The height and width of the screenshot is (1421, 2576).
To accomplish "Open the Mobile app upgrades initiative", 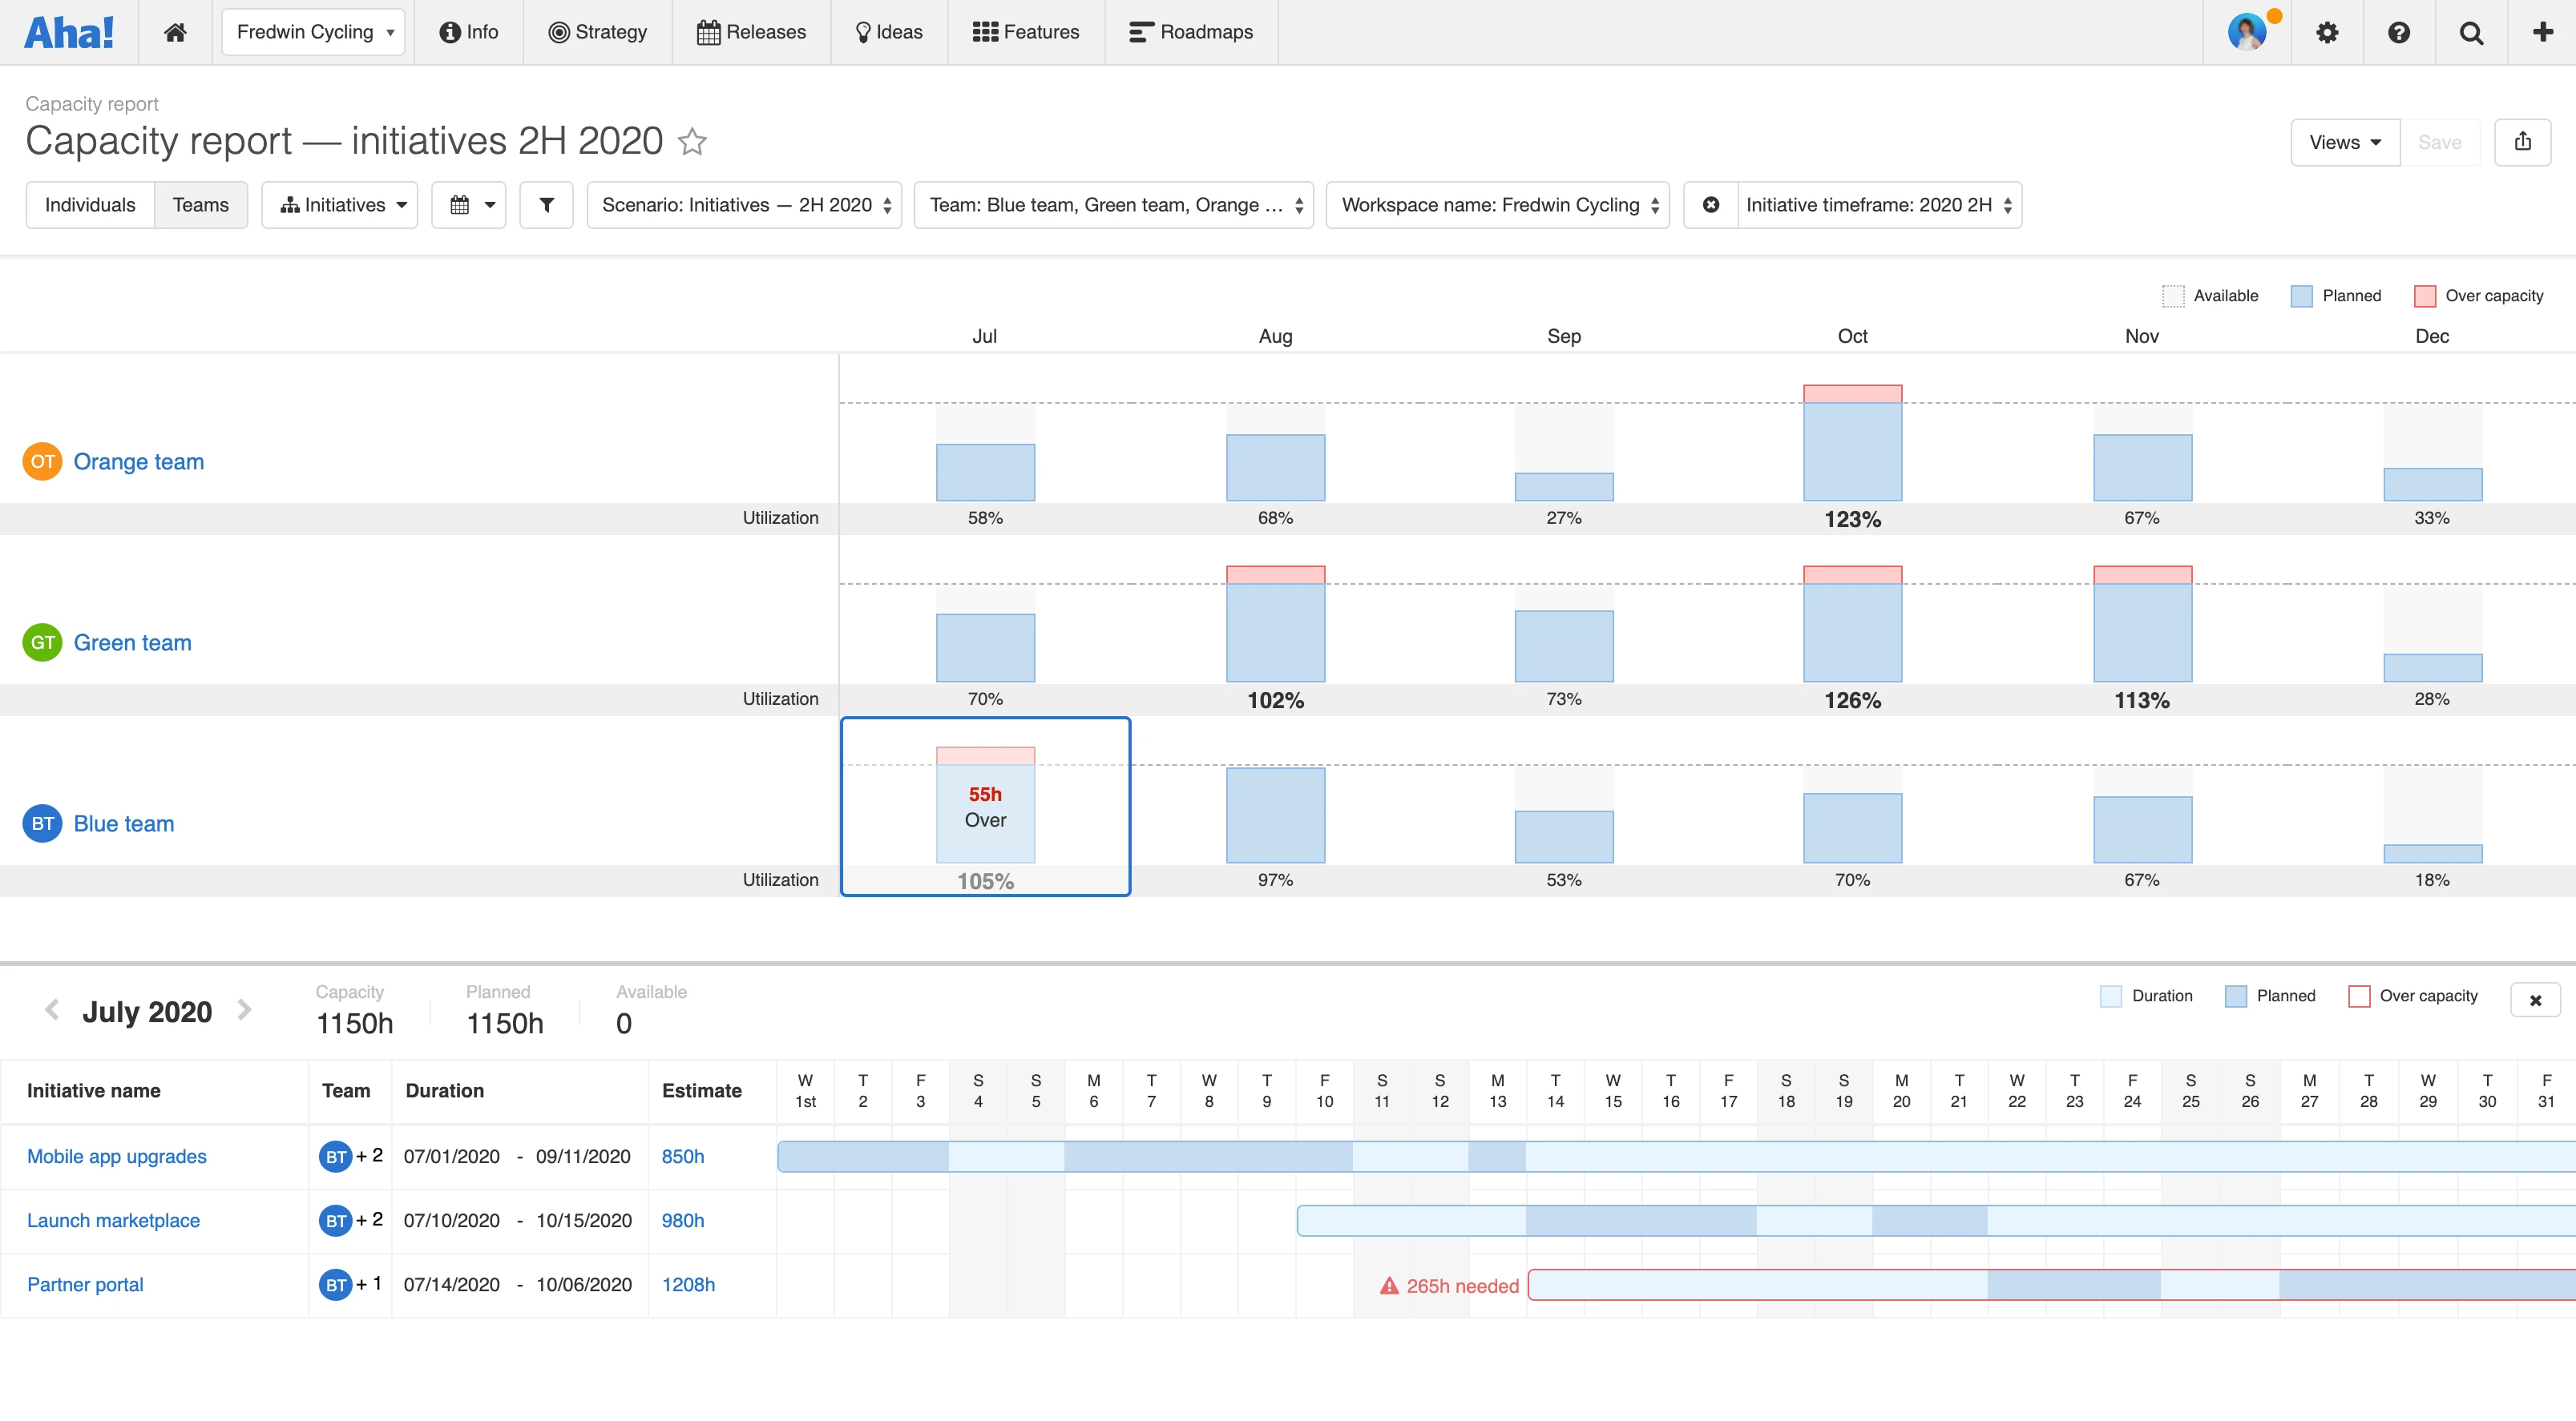I will tap(117, 1156).
